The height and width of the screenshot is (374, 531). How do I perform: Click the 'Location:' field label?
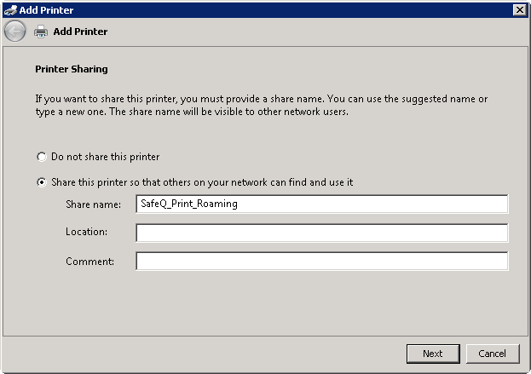[86, 233]
